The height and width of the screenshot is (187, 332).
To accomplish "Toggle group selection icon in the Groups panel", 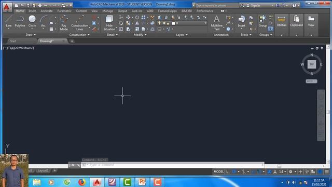I will click(271, 29).
